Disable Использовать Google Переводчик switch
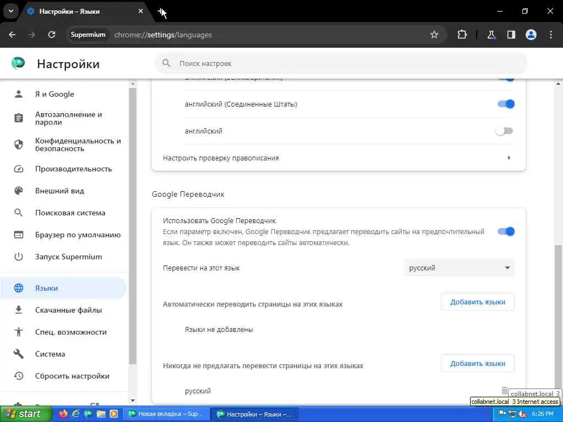The width and height of the screenshot is (563, 422). click(506, 231)
